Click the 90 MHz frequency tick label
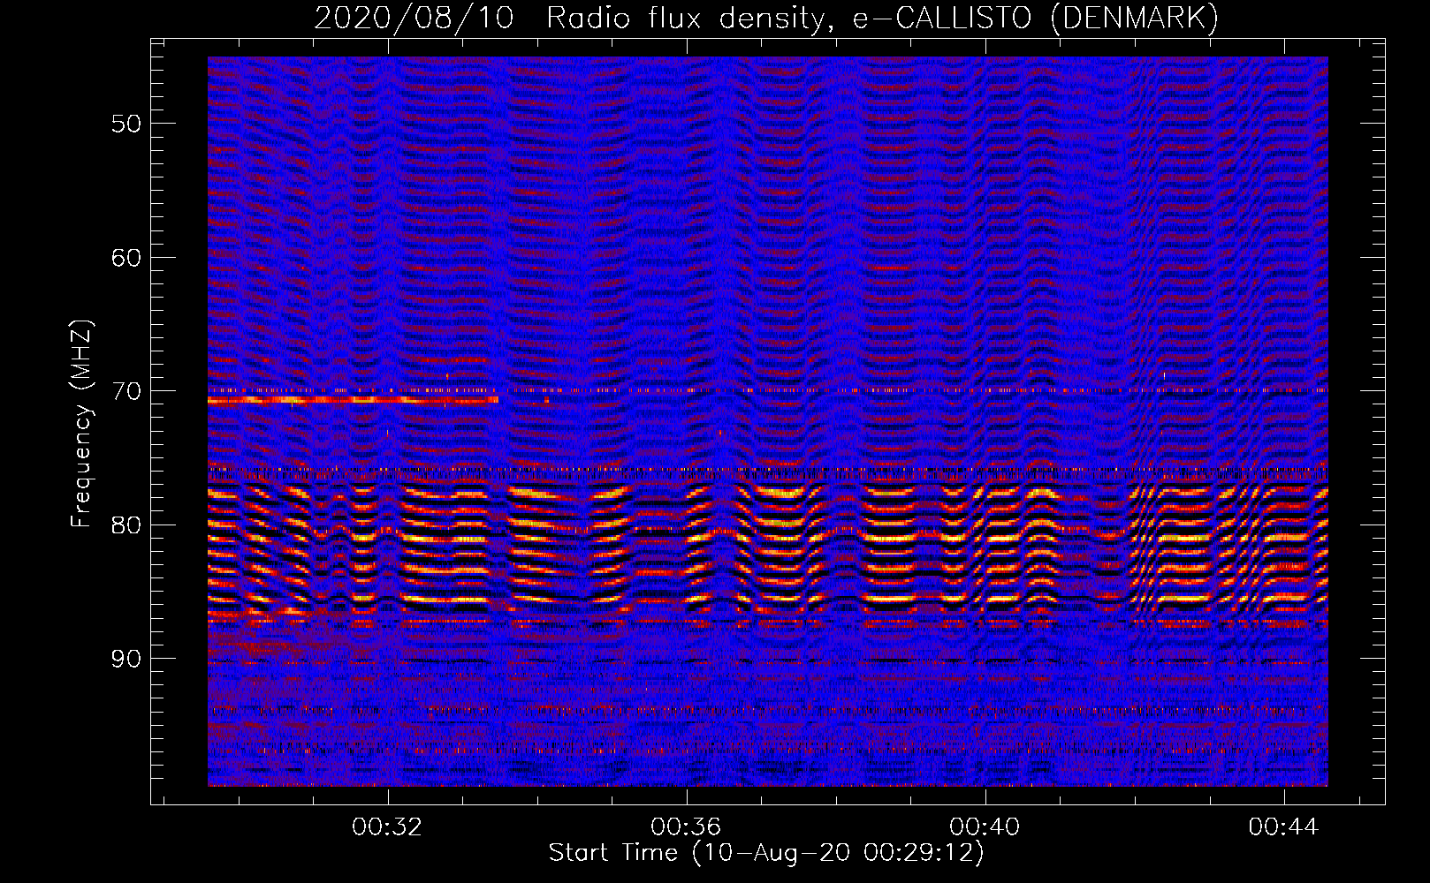This screenshot has width=1430, height=883. pos(126,659)
